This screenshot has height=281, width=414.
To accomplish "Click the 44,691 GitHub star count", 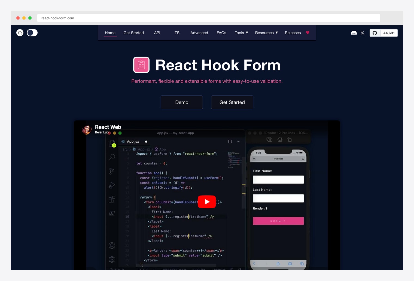I will click(x=389, y=33).
